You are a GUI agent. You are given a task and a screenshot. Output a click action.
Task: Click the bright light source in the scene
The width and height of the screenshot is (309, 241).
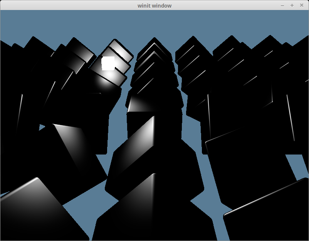(109, 63)
